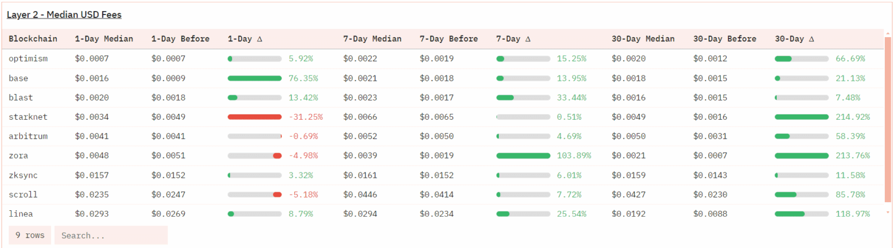Click zksync's $0.0157 1-Day median cell
This screenshot has height=248, width=893.
[x=92, y=175]
